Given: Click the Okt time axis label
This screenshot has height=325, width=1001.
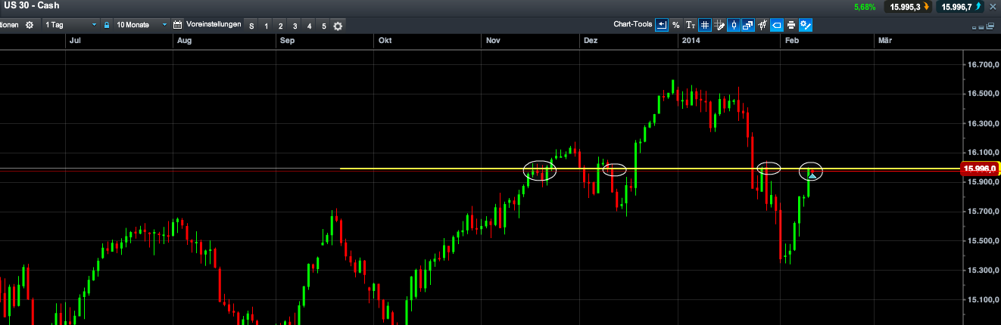Looking at the screenshot, I should tap(385, 40).
